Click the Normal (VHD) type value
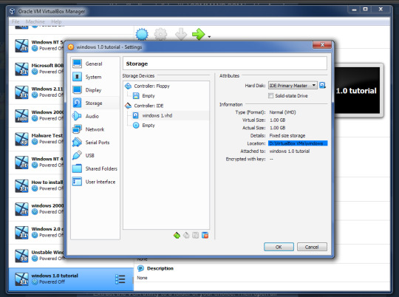Image resolution: width=399 pixels, height=297 pixels. click(282, 112)
